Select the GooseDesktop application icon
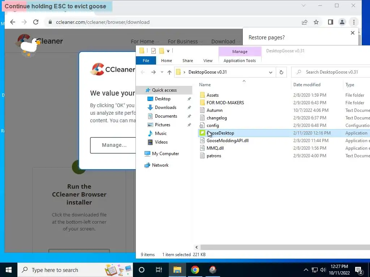Viewport: 370px width, 277px height. [202, 133]
